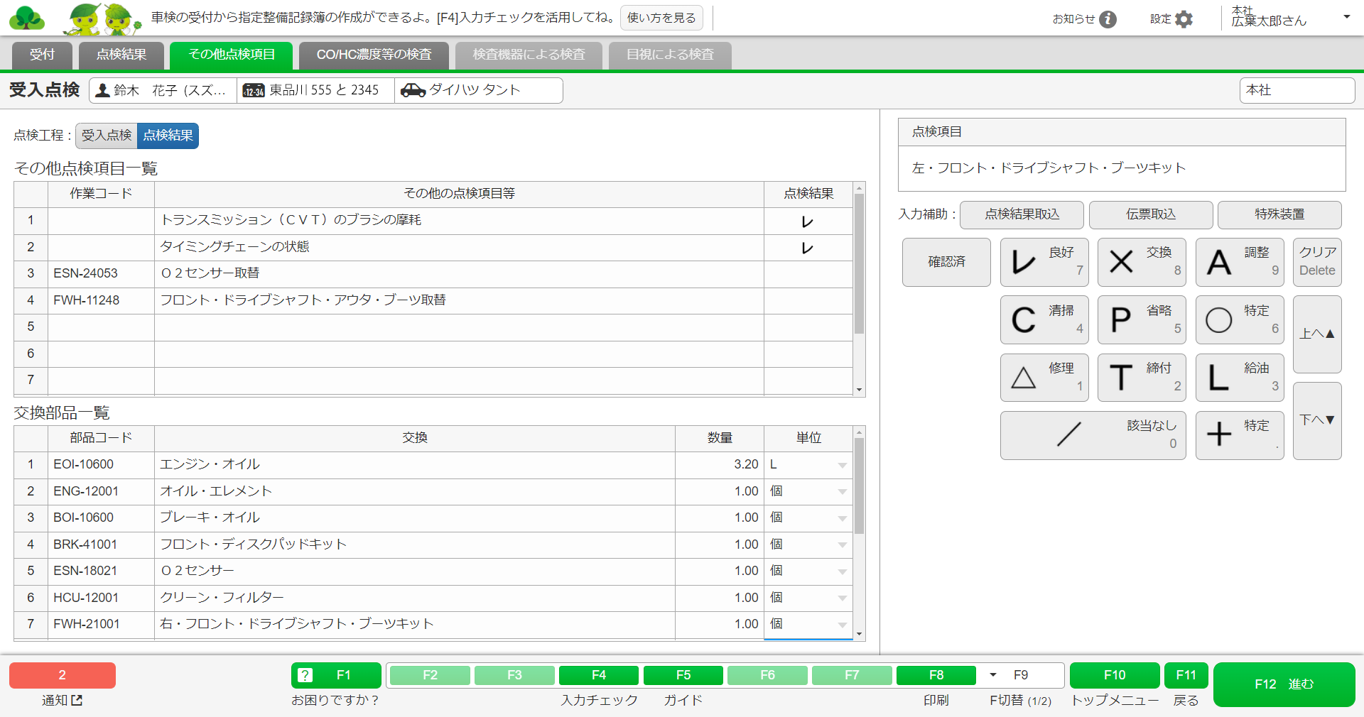Click the 通知 external link icon
1364x717 pixels.
77,700
